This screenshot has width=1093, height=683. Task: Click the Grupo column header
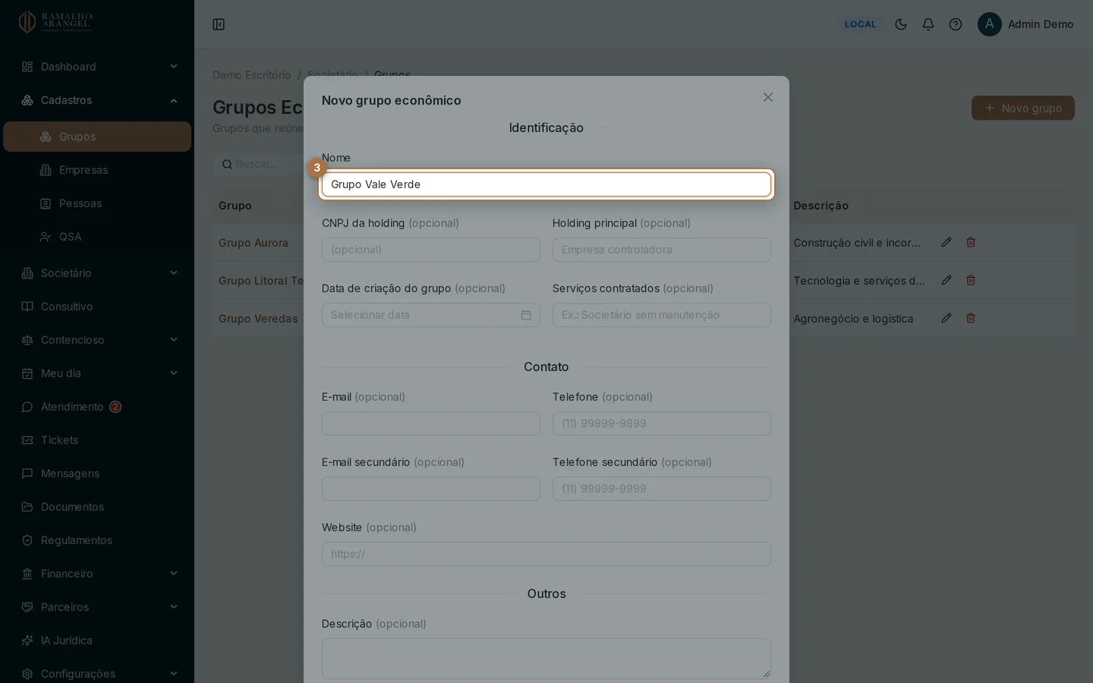point(235,206)
